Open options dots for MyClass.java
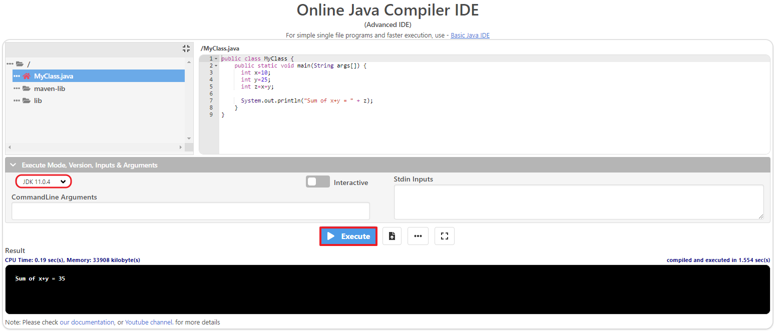This screenshot has width=774, height=333. tap(17, 76)
